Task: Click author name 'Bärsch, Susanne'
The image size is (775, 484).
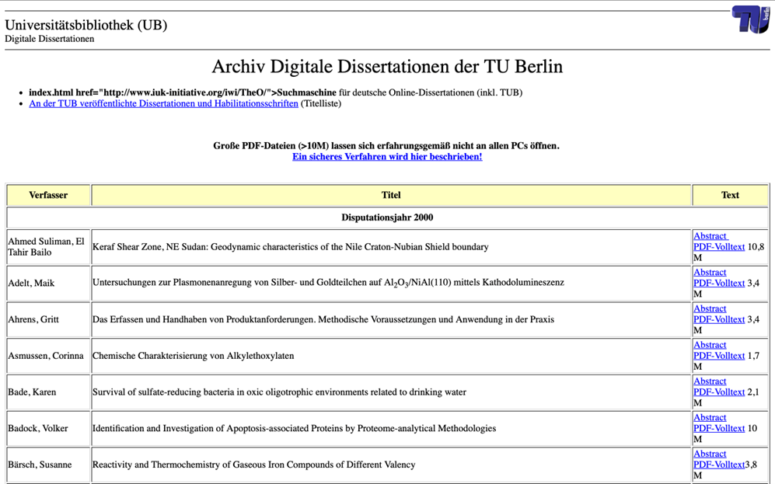Action: tap(40, 465)
